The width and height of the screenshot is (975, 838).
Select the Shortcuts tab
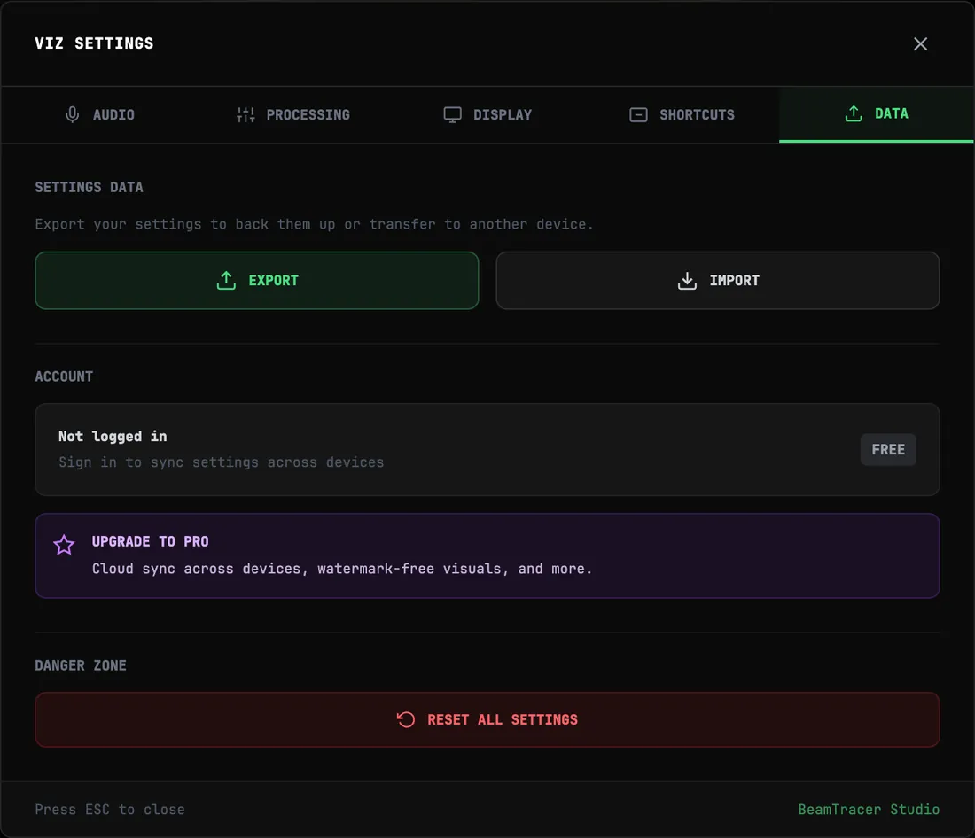point(682,114)
